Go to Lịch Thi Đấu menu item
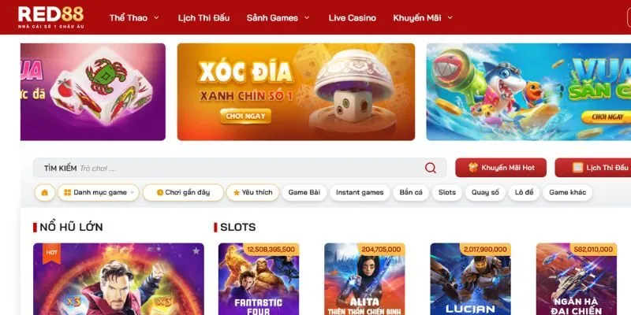The height and width of the screenshot is (315, 631). 203,17
